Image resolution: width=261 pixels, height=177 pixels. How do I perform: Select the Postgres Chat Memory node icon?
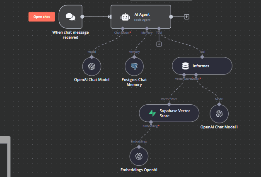click(134, 66)
